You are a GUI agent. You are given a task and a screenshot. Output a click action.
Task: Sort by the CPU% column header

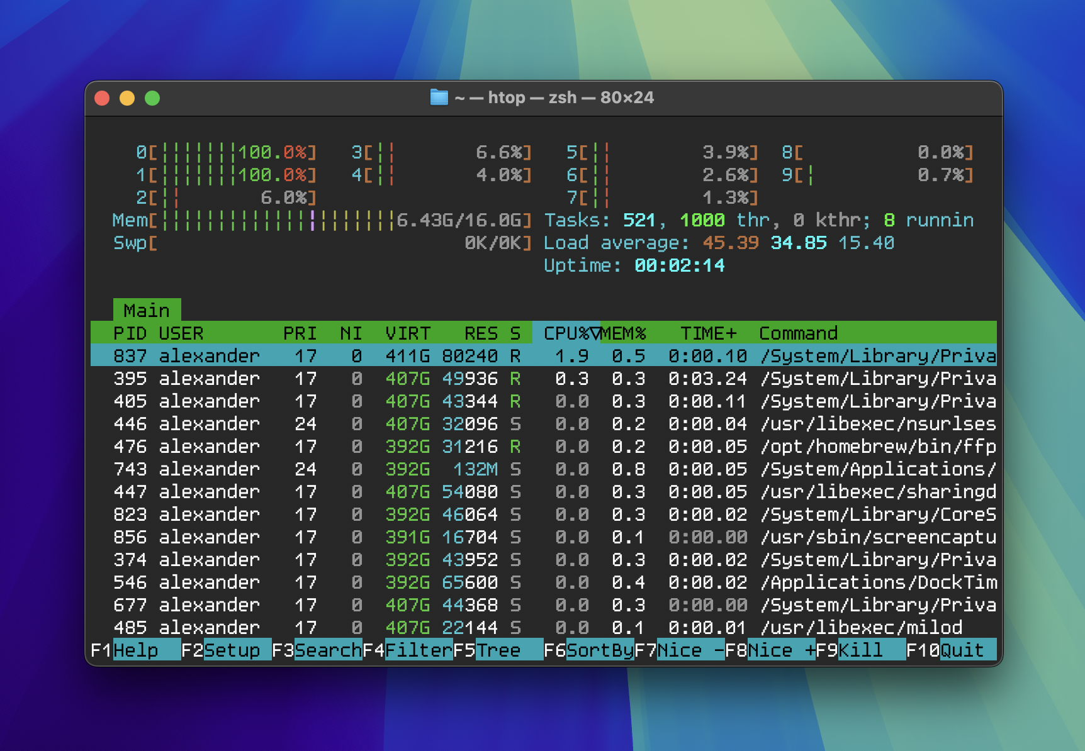click(x=566, y=333)
